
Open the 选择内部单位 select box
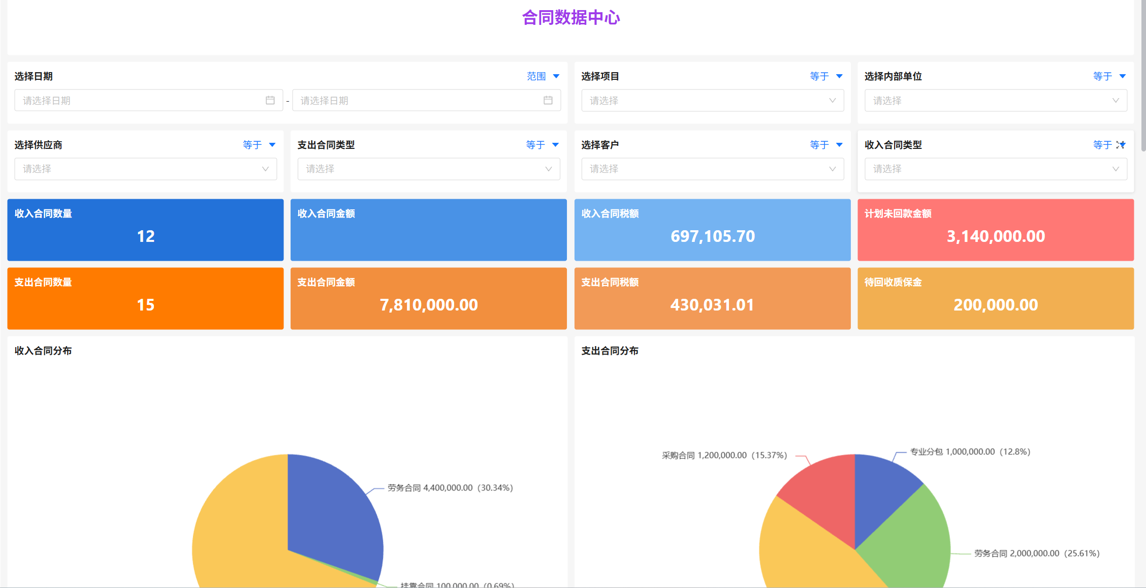coord(995,101)
